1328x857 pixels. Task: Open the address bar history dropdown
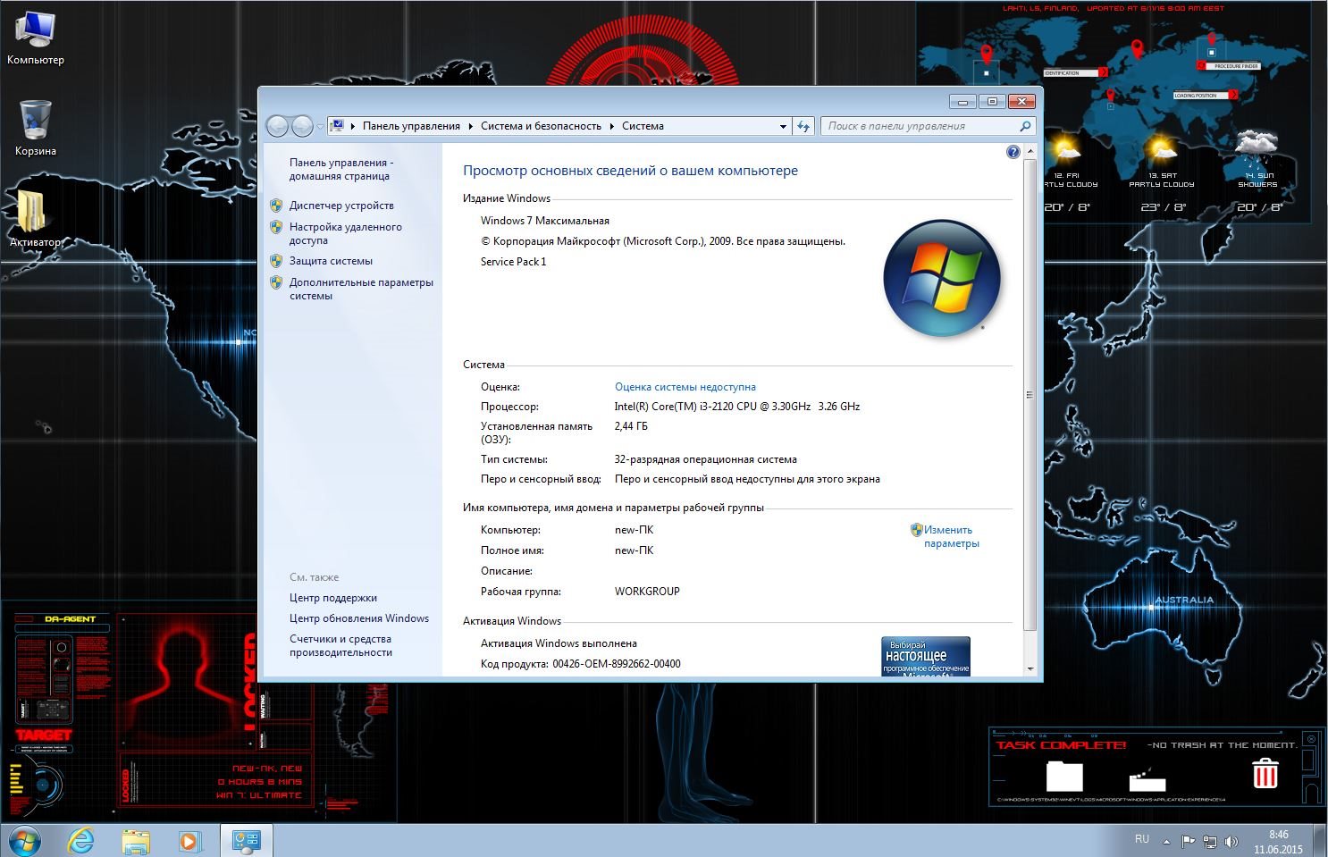(x=783, y=126)
